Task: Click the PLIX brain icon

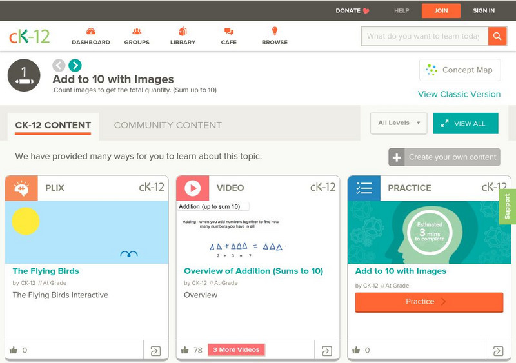Action: point(21,188)
